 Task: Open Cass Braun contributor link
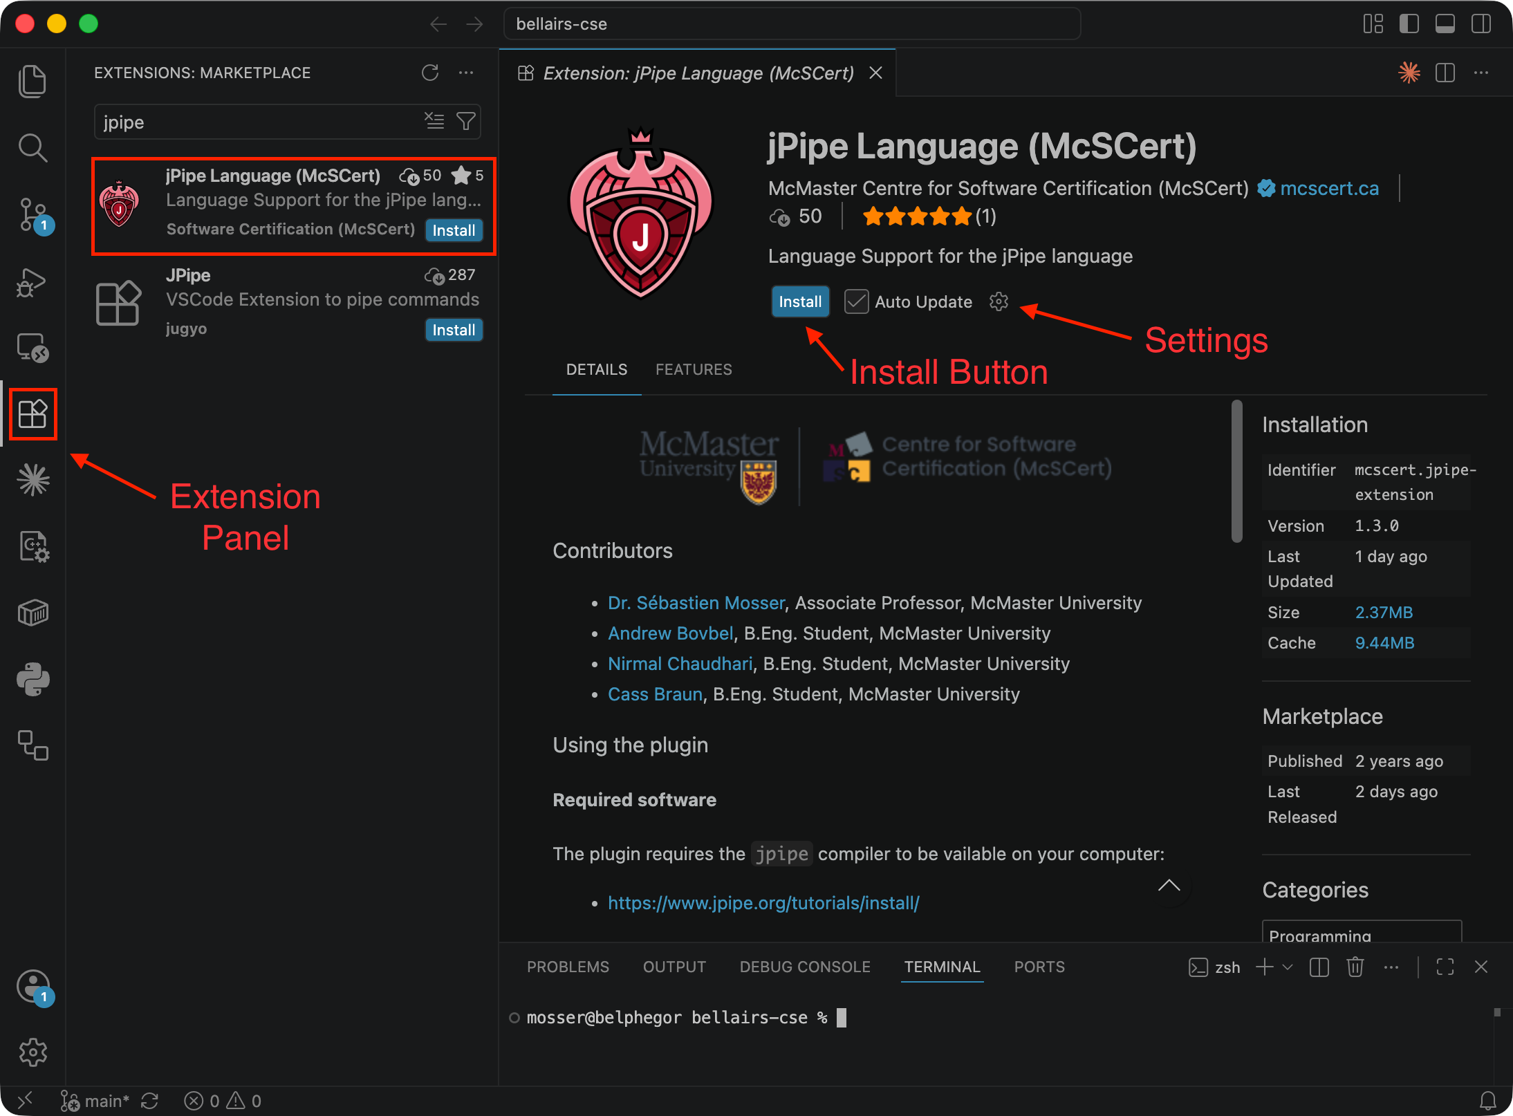[x=656, y=694]
